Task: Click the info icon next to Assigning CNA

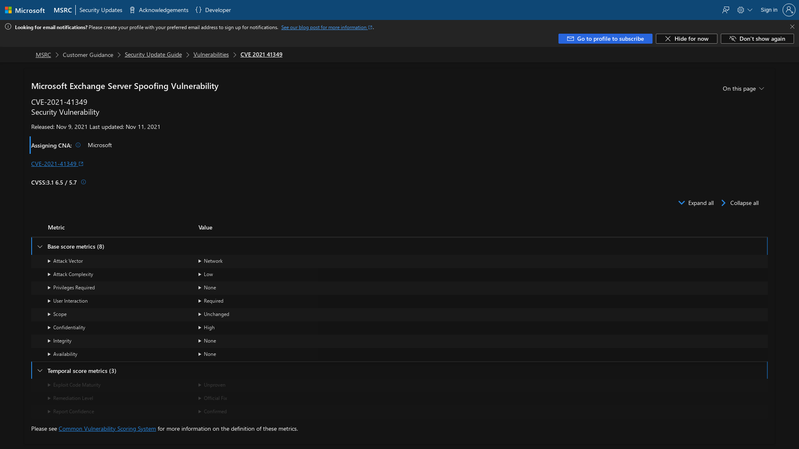Action: tap(78, 145)
